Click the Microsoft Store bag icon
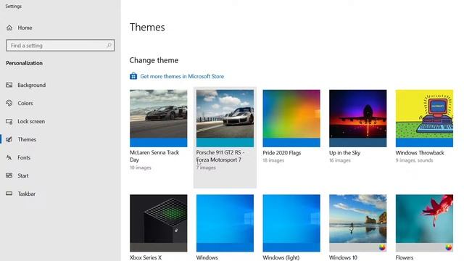The height and width of the screenshot is (261, 464). click(133, 76)
